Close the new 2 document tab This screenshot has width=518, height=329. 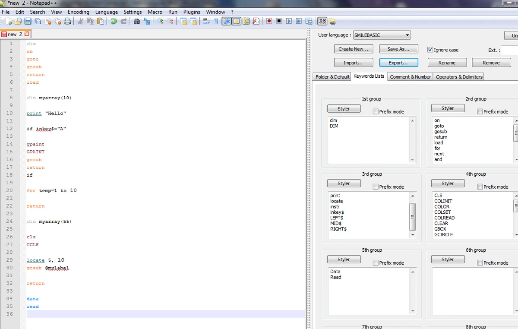tap(27, 34)
